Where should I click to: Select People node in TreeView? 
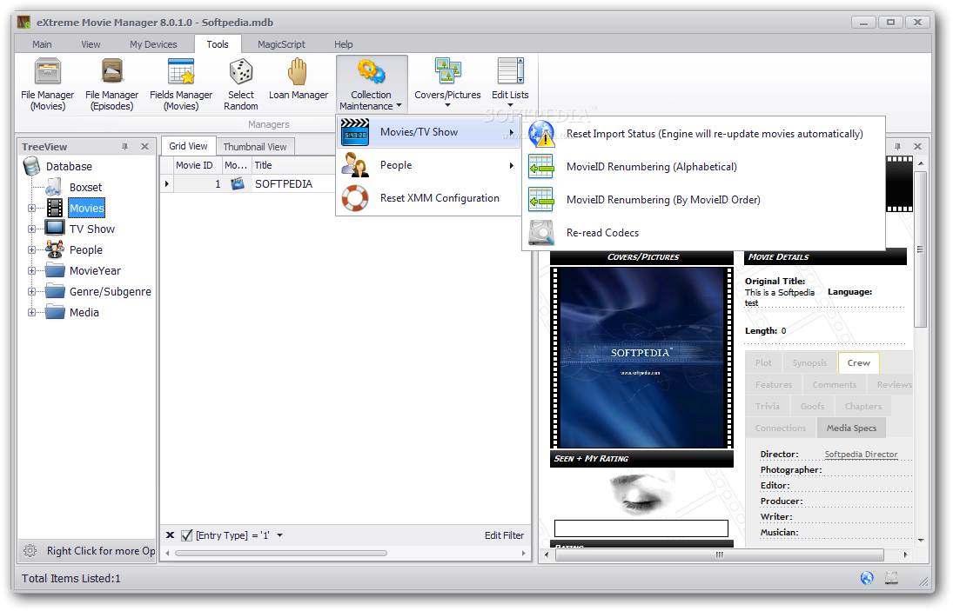point(85,250)
